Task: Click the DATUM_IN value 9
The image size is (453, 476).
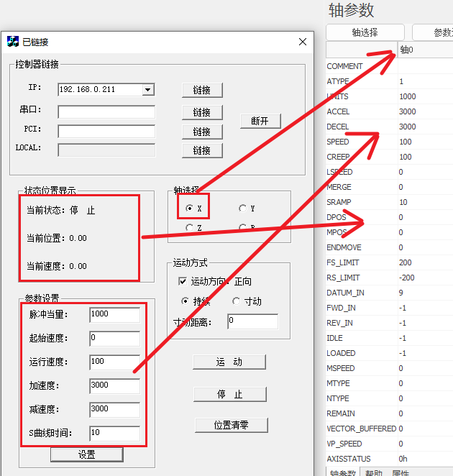Action: pos(425,293)
